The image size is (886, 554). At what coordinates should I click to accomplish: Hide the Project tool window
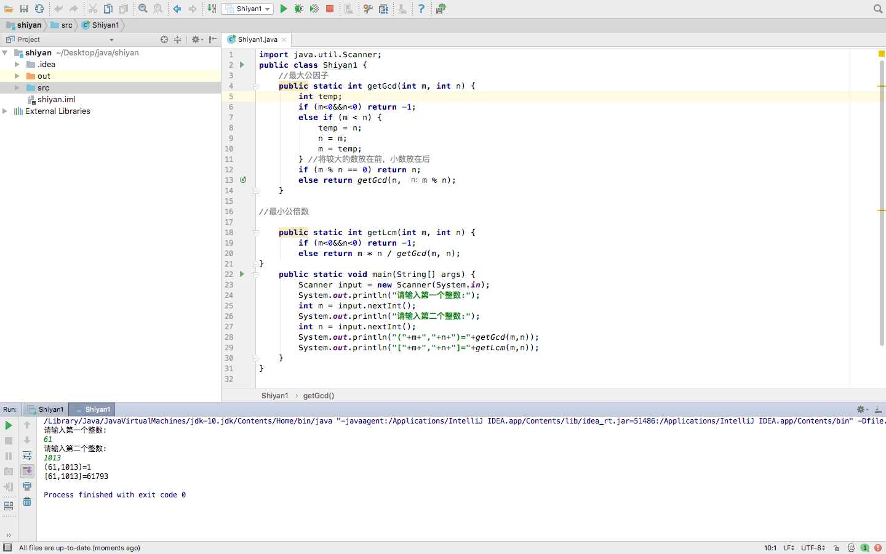coord(213,39)
